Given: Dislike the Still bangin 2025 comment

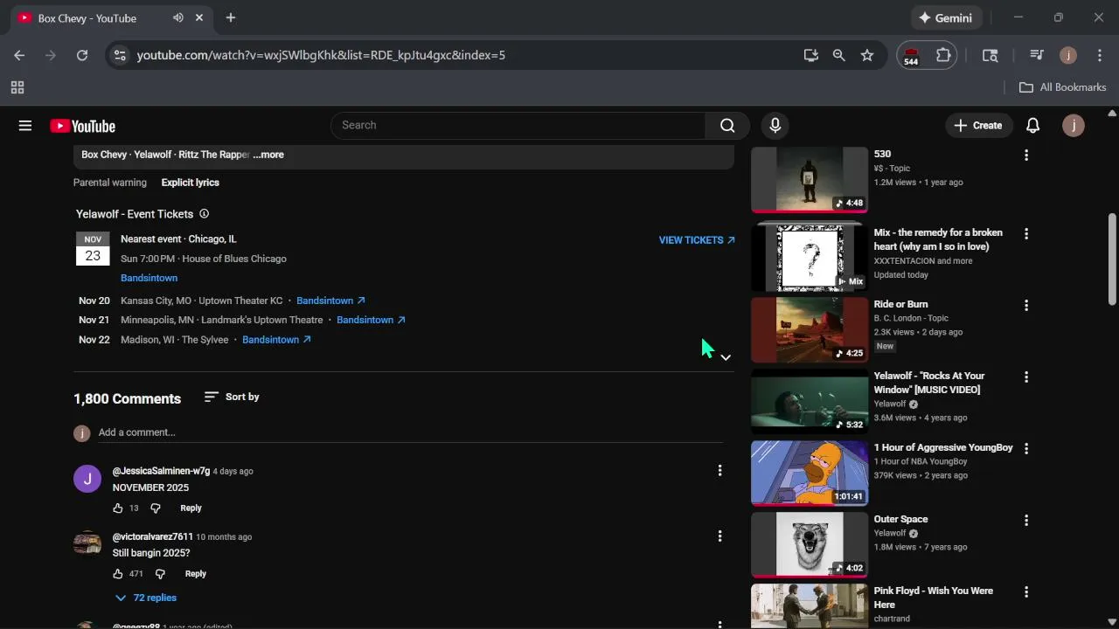Looking at the screenshot, I should 160,574.
